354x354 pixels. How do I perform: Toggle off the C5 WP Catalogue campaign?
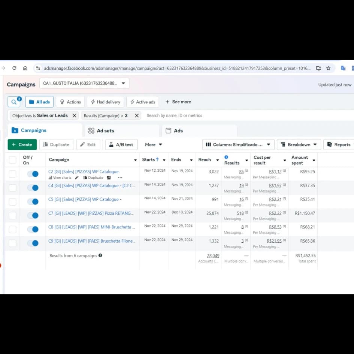click(x=33, y=202)
